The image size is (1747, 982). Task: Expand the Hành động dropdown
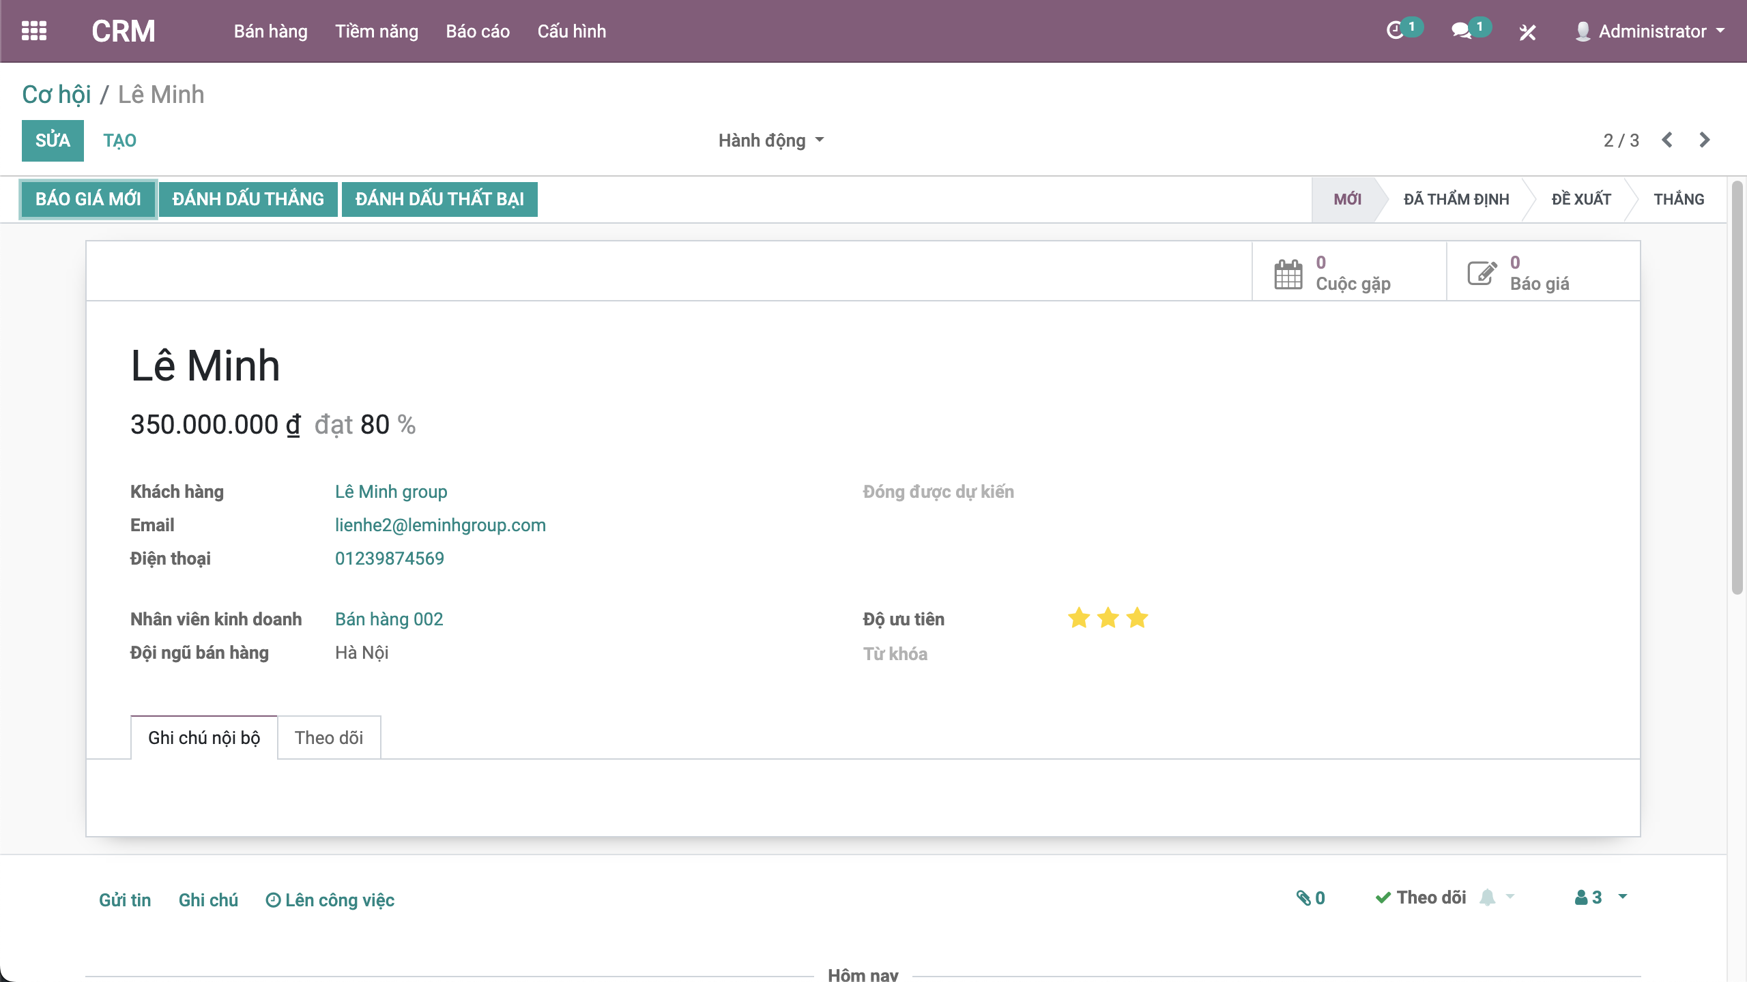[771, 140]
